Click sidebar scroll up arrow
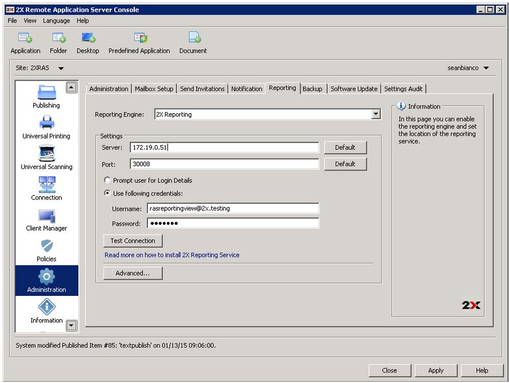The width and height of the screenshot is (509, 383). click(72, 87)
